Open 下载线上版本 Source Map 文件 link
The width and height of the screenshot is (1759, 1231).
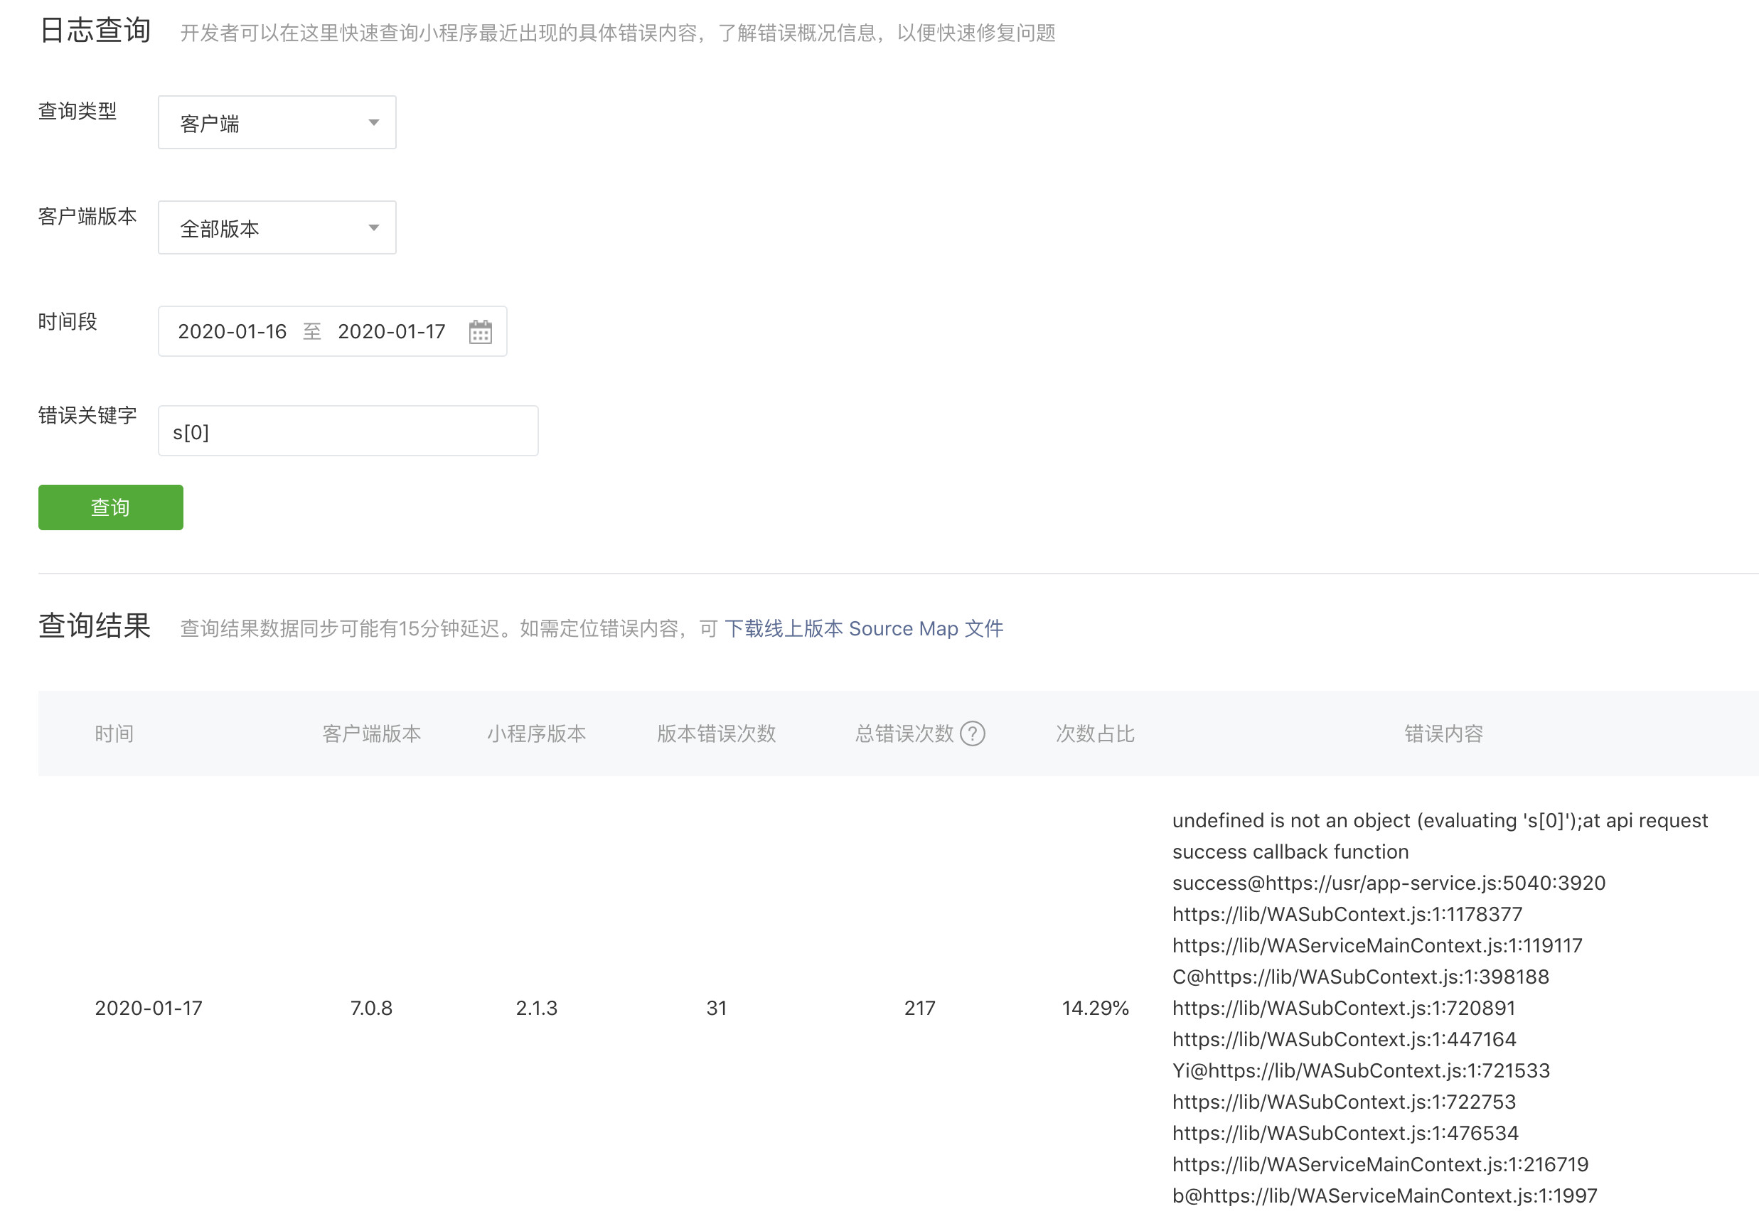point(863,629)
